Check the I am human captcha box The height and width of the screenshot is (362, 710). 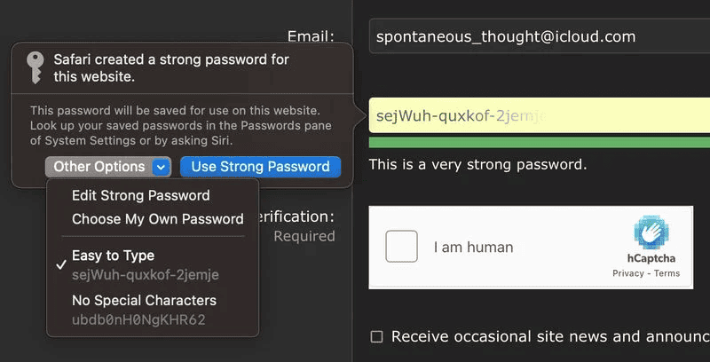401,247
